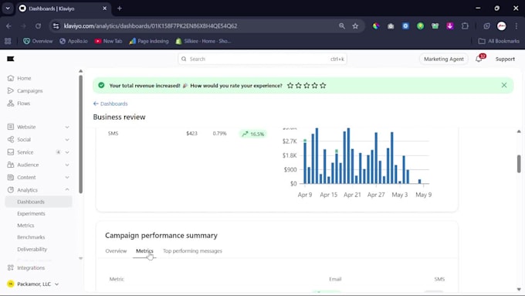Viewport: 525px width, 296px height.
Task: Rate experience with the first star
Action: click(290, 86)
